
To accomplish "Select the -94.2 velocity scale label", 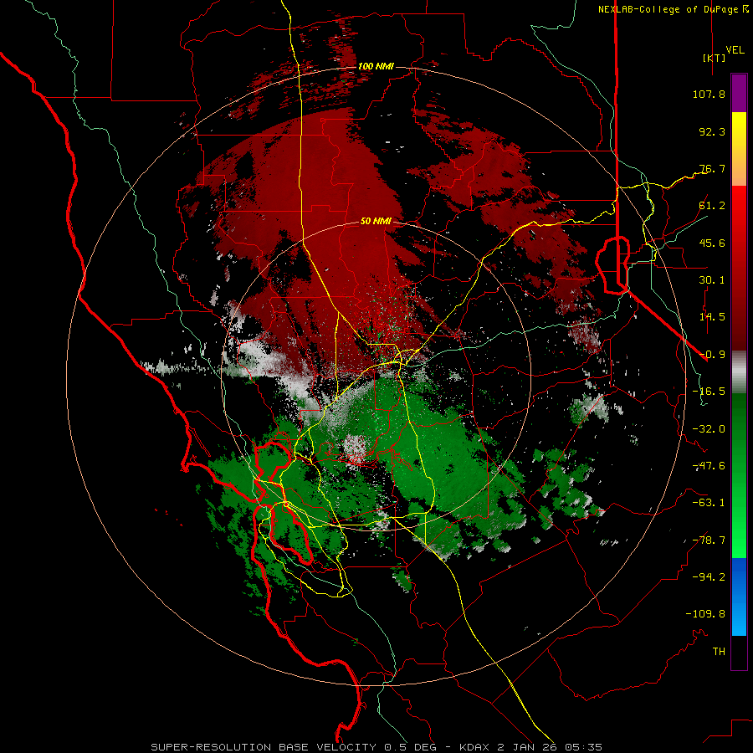I will (709, 576).
